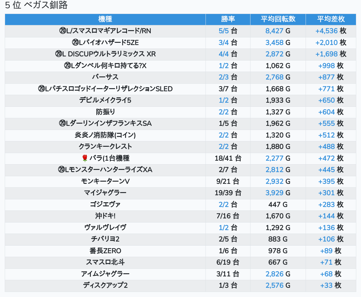Screen dimensions: 361x297
Task: Select the 5位 ベガス釧路 heading
Action: (x=36, y=5)
